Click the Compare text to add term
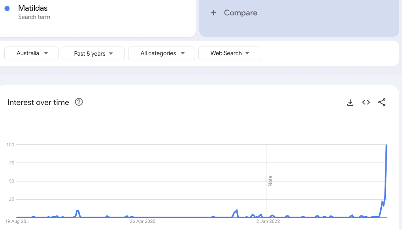This screenshot has height=230, width=402. coord(240,13)
